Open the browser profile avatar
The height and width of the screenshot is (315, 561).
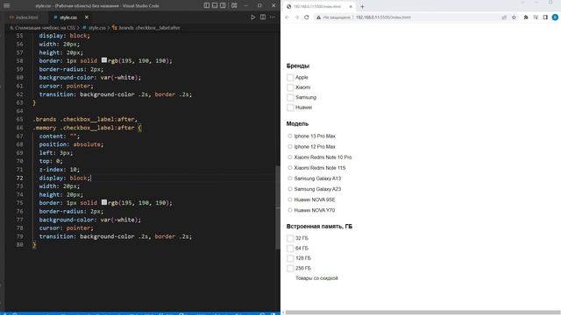(555, 17)
